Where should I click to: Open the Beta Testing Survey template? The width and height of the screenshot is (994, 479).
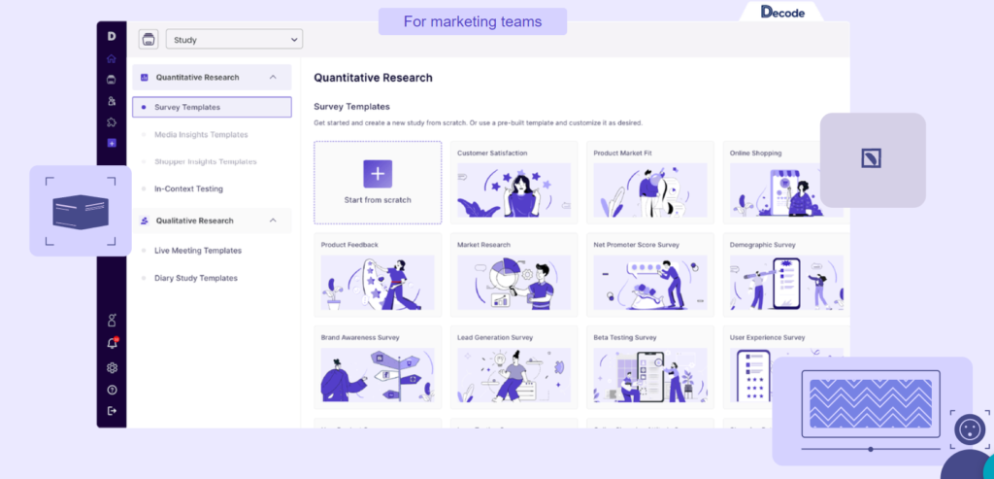[x=650, y=367]
